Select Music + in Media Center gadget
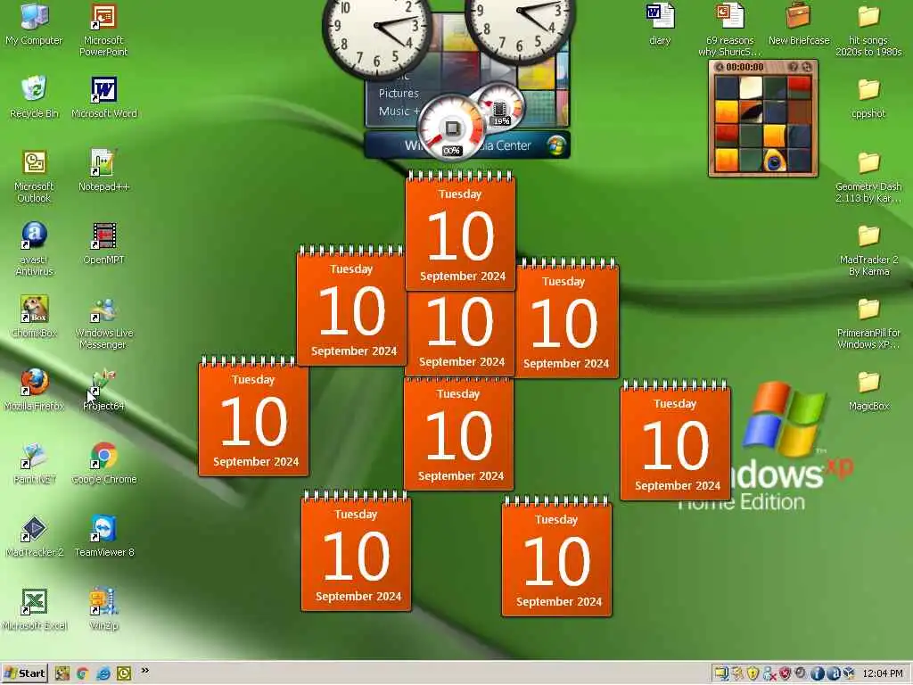 (399, 111)
